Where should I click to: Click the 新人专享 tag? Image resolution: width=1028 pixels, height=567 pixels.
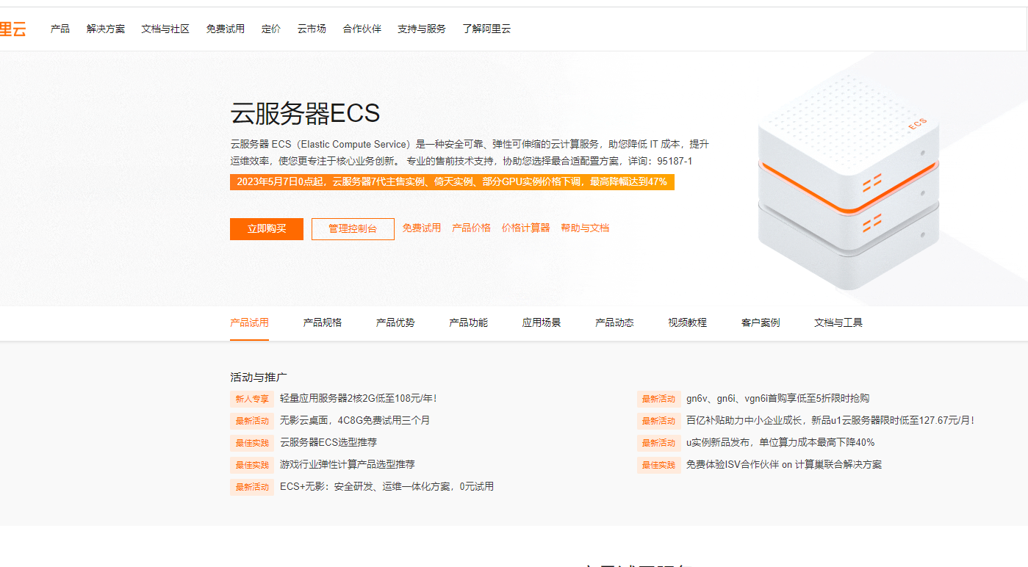click(x=252, y=400)
